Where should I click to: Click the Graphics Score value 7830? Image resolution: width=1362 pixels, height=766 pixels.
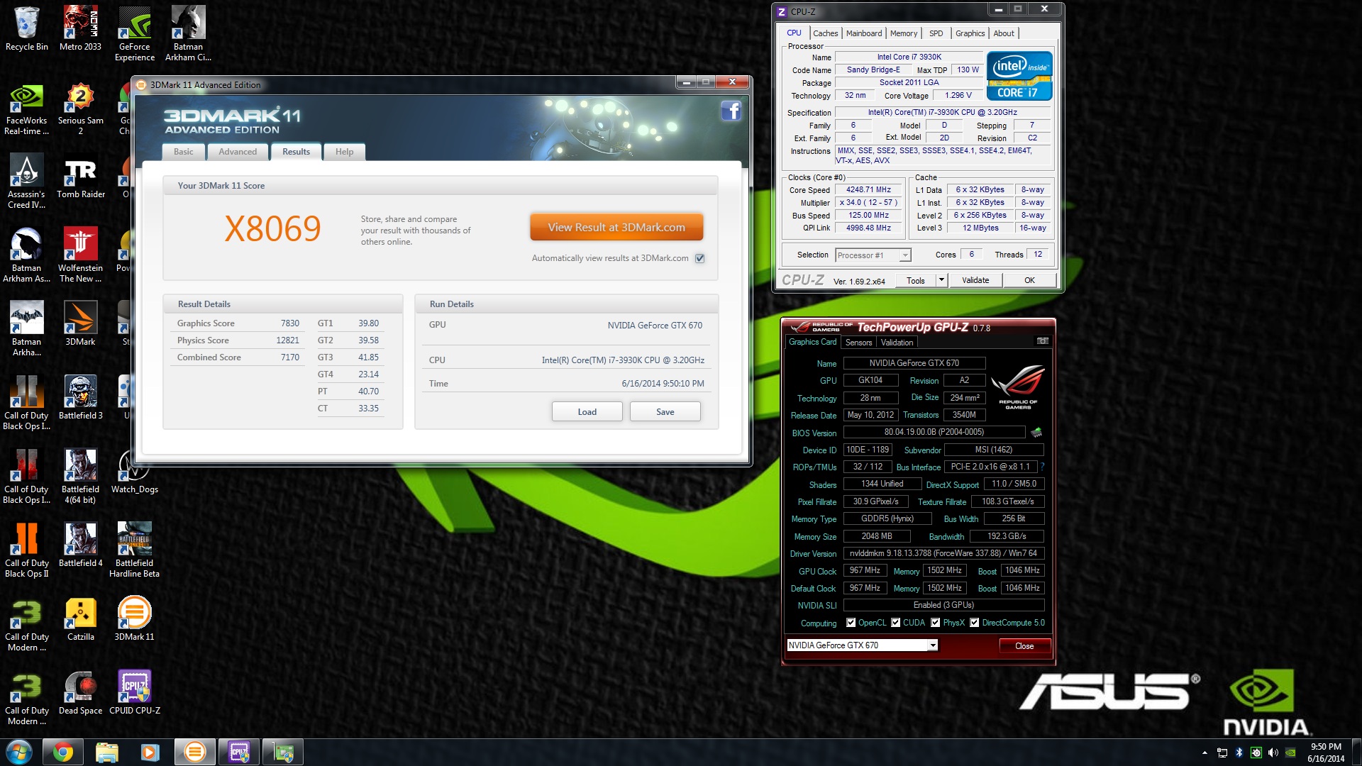pyautogui.click(x=289, y=323)
